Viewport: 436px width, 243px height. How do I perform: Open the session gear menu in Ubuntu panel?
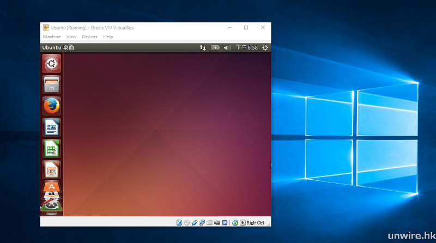tap(265, 48)
